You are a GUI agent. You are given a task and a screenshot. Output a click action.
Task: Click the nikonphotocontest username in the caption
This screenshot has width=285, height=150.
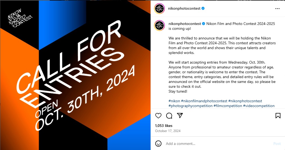point(184,24)
